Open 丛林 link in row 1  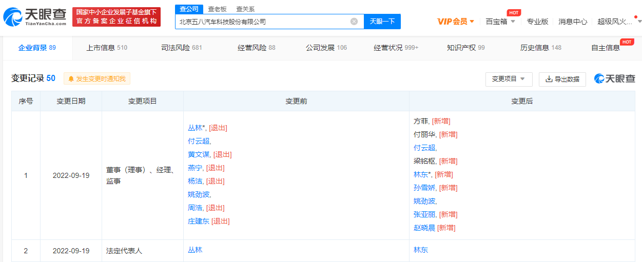click(x=195, y=128)
